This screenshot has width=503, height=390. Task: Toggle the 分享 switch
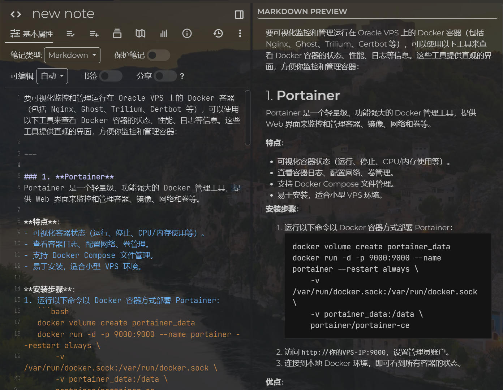[165, 76]
